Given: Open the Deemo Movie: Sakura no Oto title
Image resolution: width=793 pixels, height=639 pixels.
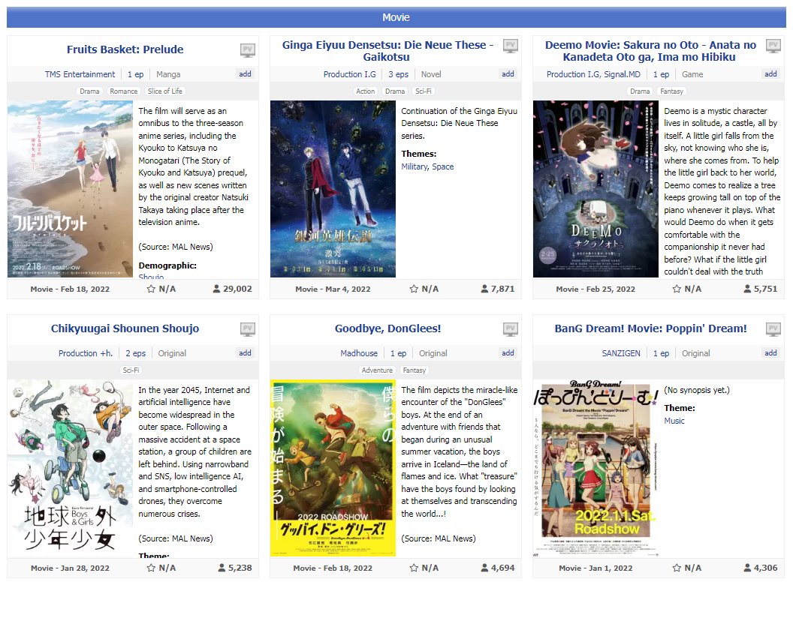Looking at the screenshot, I should click(x=650, y=51).
